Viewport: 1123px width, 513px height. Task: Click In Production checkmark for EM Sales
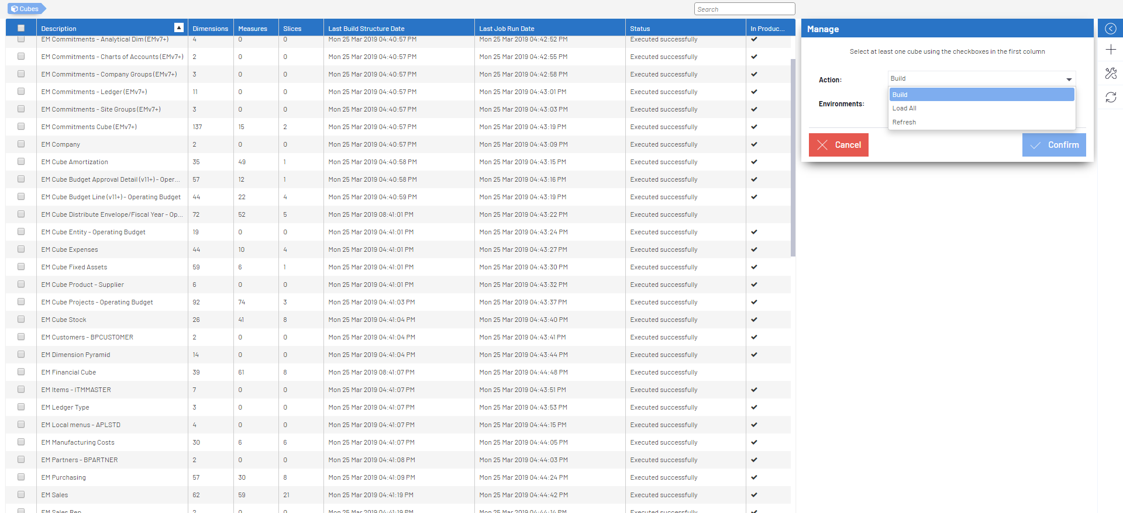(x=754, y=495)
